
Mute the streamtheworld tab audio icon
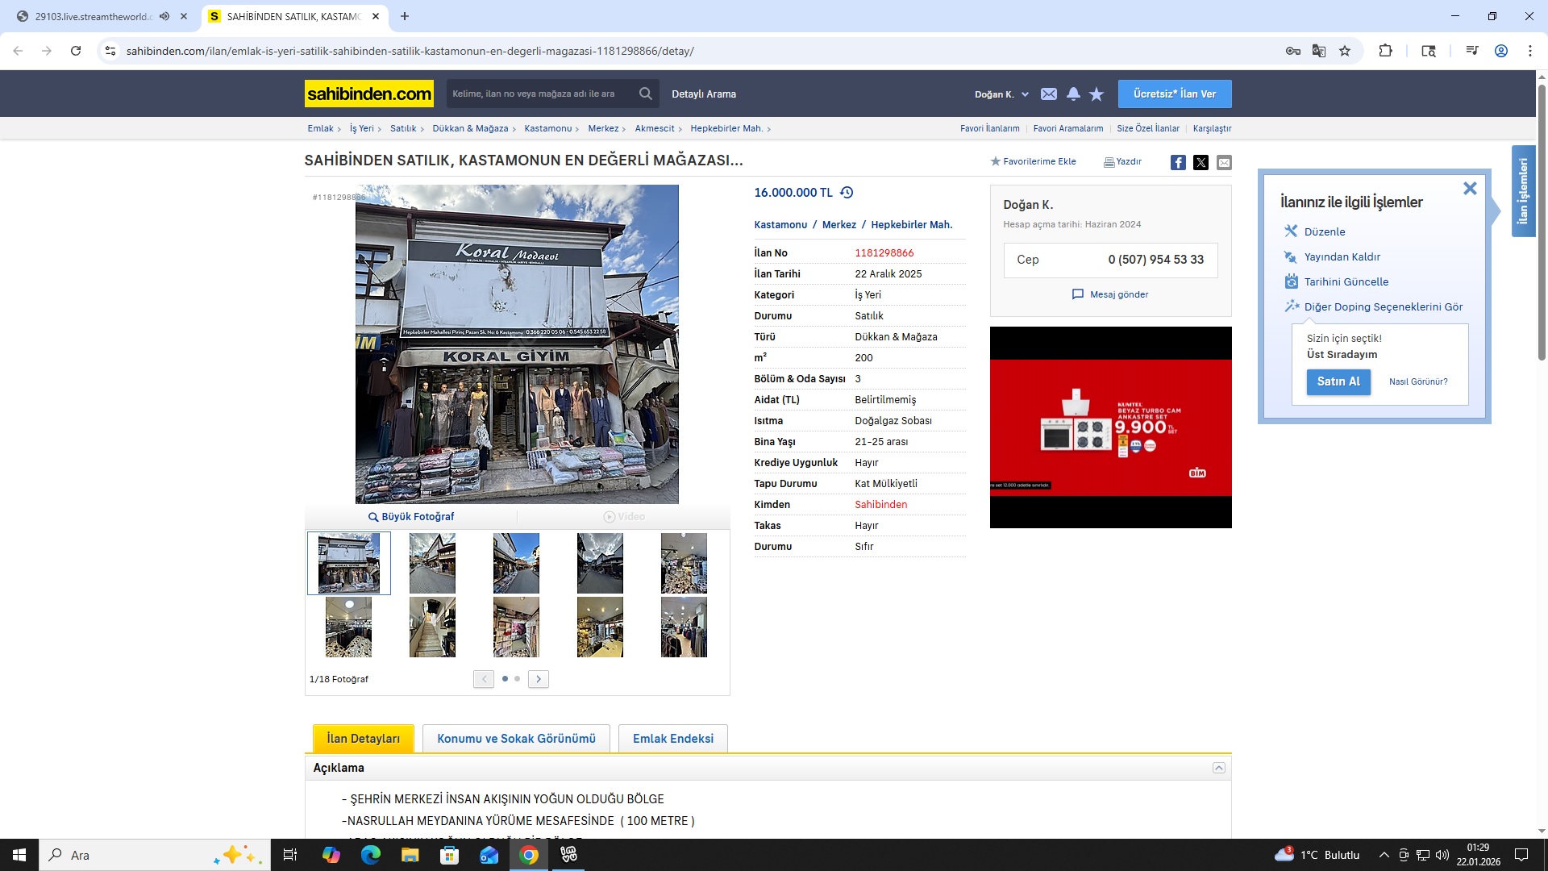click(164, 16)
